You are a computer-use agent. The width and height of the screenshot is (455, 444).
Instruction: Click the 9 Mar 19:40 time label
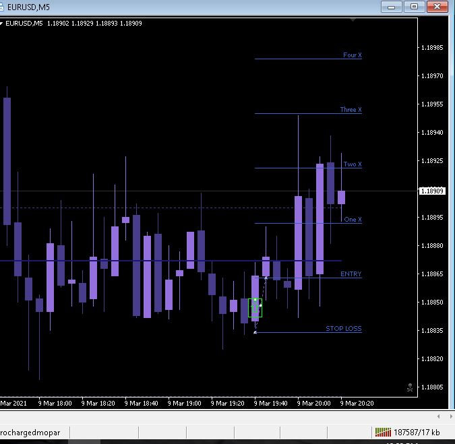click(271, 404)
